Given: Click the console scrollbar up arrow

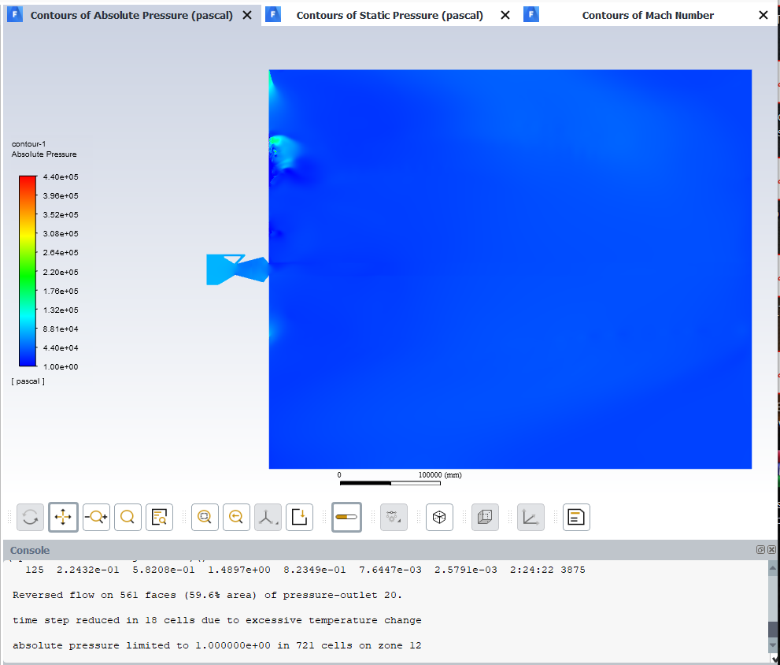Looking at the screenshot, I should (x=773, y=567).
